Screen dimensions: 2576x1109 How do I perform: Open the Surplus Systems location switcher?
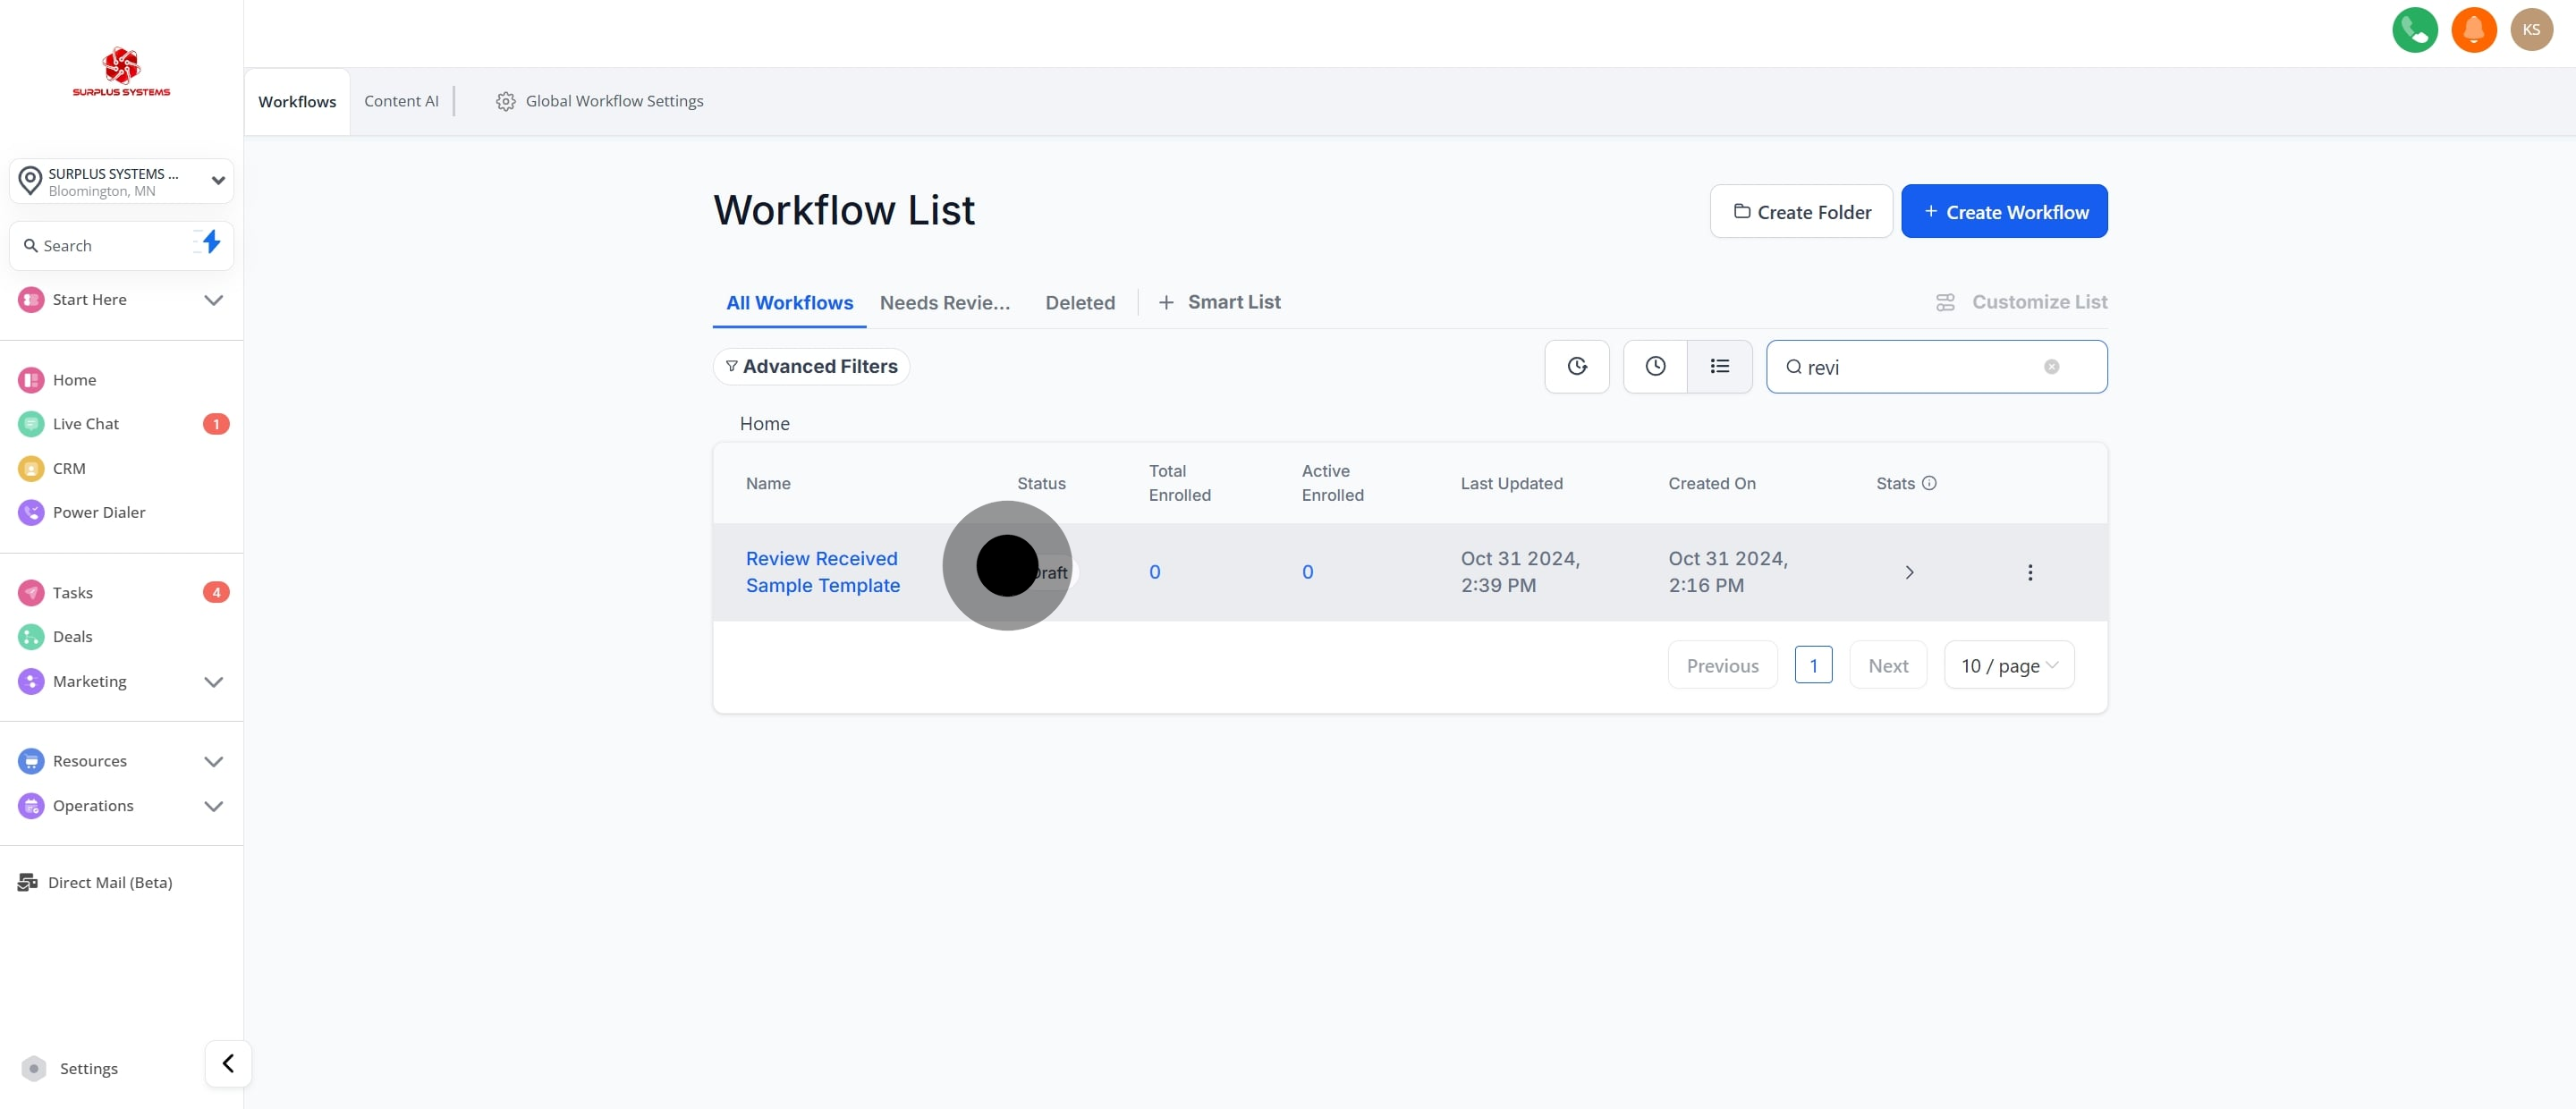point(121,181)
